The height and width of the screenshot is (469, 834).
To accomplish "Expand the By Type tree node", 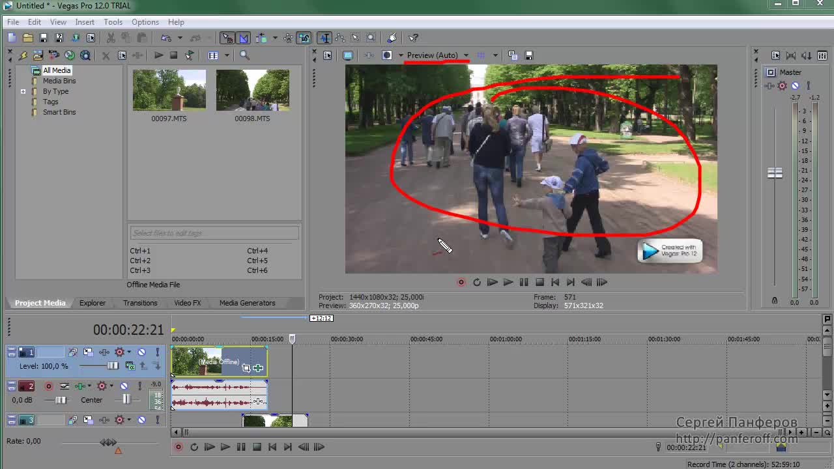I will pyautogui.click(x=23, y=91).
